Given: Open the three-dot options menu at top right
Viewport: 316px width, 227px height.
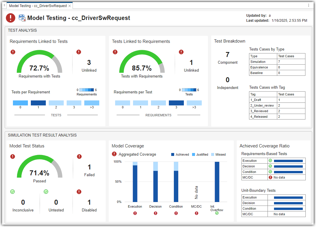Looking at the screenshot, I should pos(309,6).
